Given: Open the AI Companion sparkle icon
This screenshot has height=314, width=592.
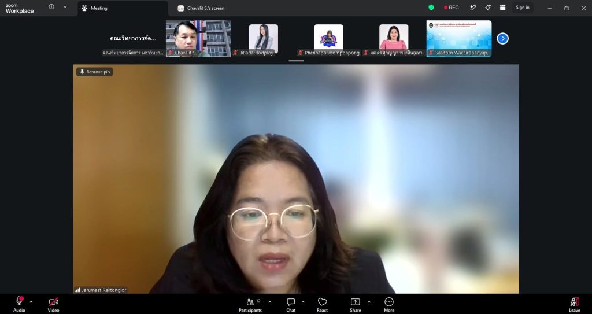Looking at the screenshot, I should point(488,8).
